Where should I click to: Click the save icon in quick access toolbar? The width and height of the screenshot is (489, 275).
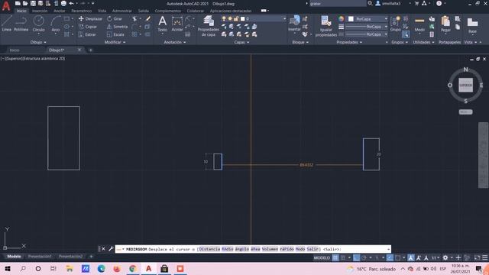click(33, 3)
